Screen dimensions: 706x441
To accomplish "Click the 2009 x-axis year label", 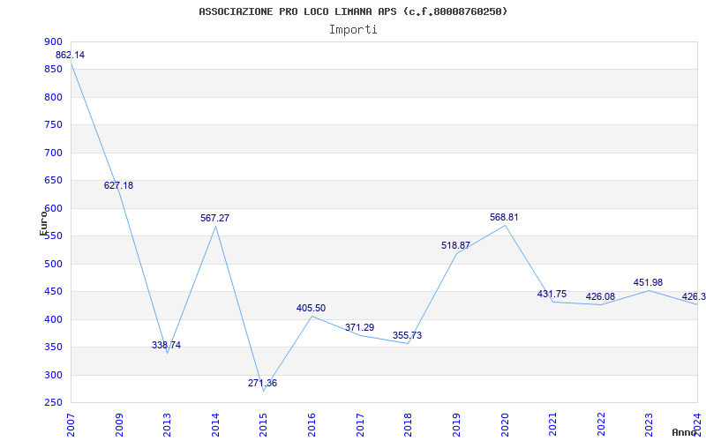I will 119,425.
